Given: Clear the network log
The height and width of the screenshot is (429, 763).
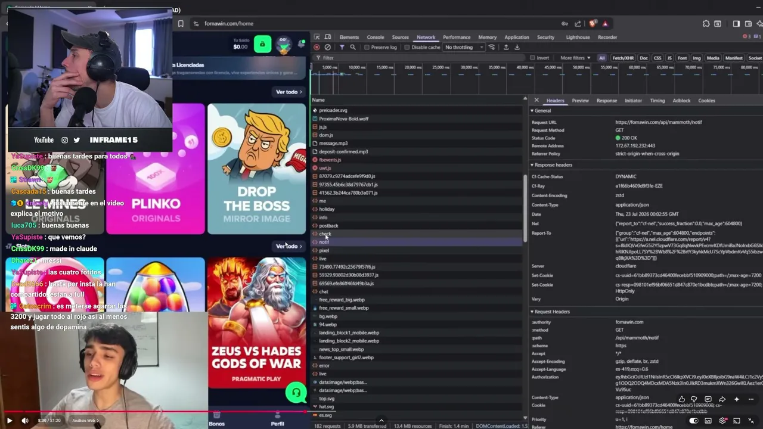Looking at the screenshot, I should (327, 47).
